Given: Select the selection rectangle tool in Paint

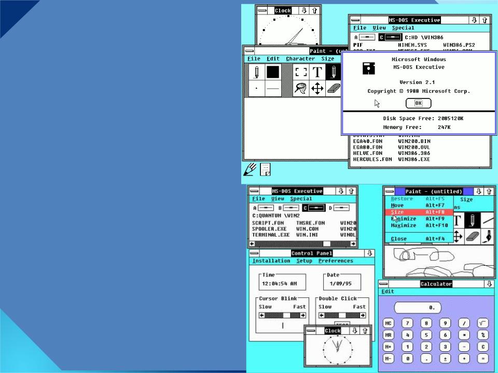Looking at the screenshot, I should (301, 72).
